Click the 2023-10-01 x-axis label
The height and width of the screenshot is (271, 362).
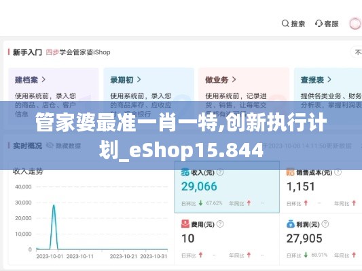[x=50, y=257]
